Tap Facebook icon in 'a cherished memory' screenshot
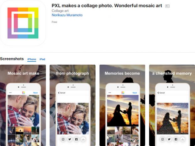Screen dimensions: 195x146 point(176,139)
